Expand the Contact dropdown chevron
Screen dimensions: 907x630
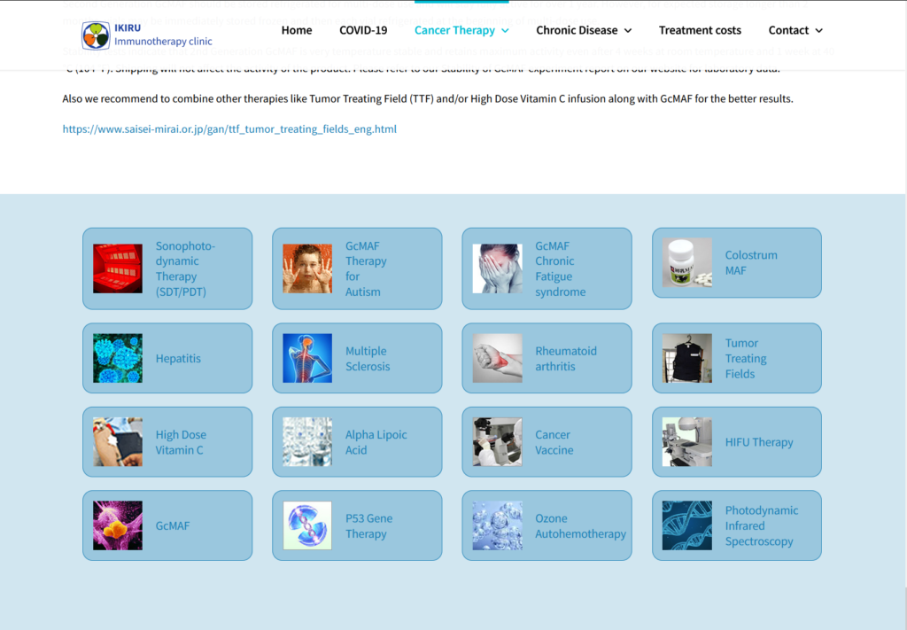(818, 31)
